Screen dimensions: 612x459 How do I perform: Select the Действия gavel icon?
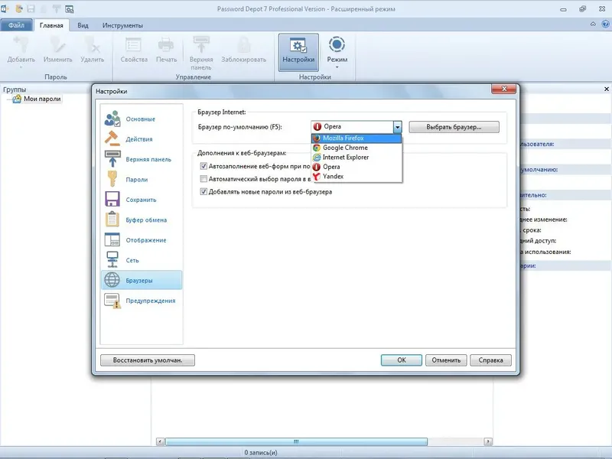[112, 139]
